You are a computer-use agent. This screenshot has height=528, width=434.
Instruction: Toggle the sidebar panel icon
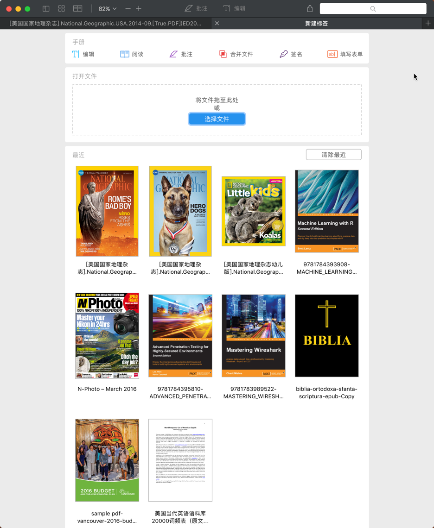click(x=46, y=9)
